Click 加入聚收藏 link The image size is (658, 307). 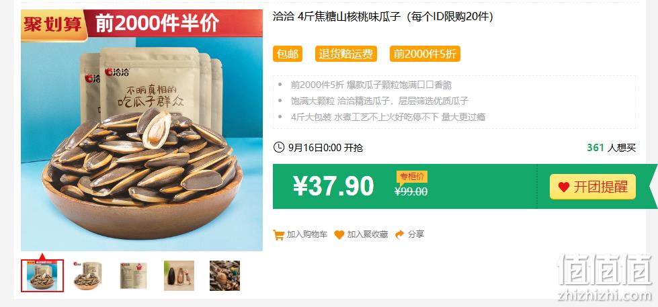367,234
